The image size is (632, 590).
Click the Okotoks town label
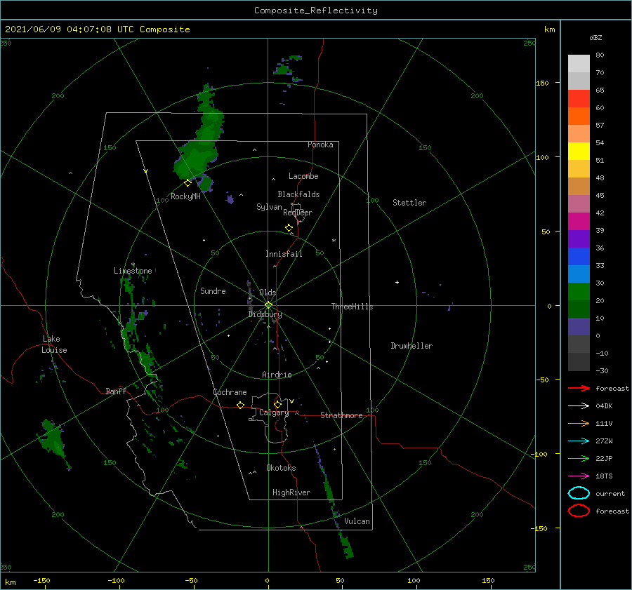pyautogui.click(x=281, y=468)
